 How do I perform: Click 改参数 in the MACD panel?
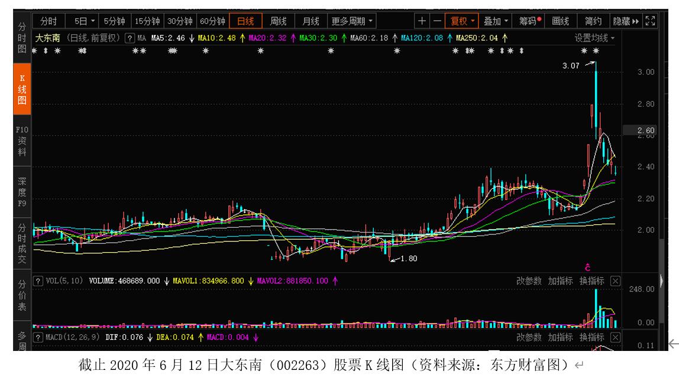click(x=529, y=337)
